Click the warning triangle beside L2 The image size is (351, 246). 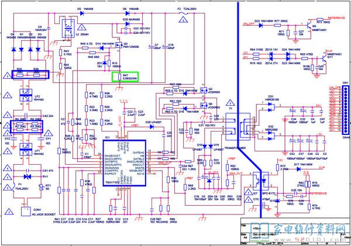pyautogui.click(x=82, y=27)
